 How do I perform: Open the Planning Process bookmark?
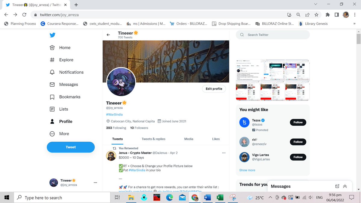click(x=20, y=24)
